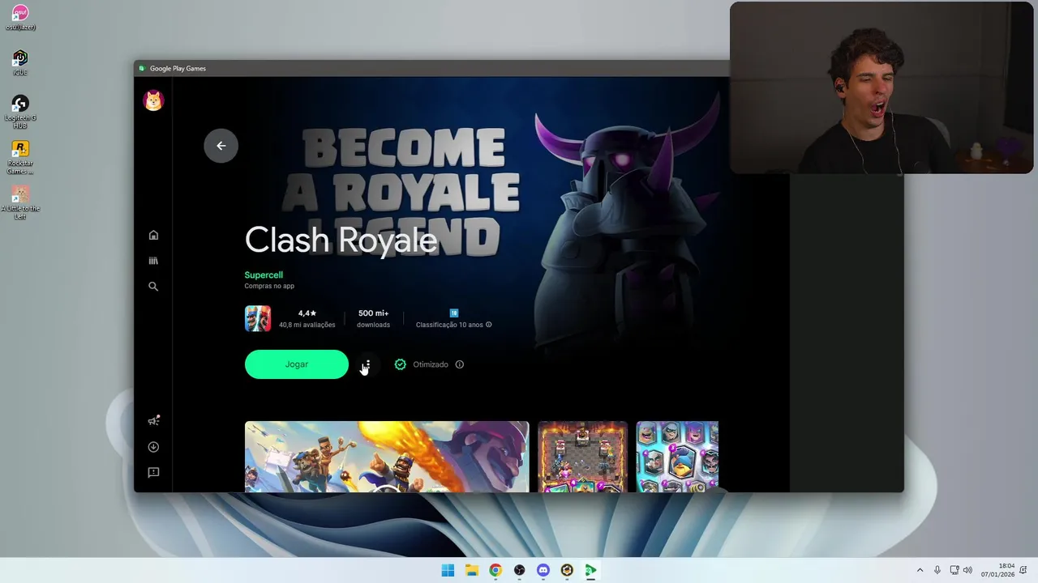Open the announcements megaphone icon

(153, 420)
